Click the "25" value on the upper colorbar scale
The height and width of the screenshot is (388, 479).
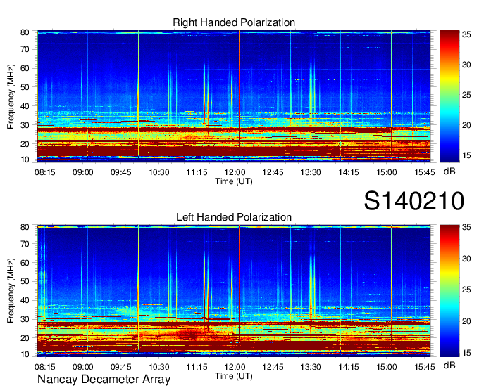click(x=466, y=95)
